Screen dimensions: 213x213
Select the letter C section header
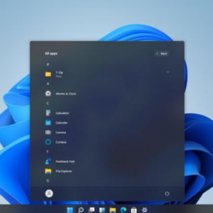tap(48, 103)
